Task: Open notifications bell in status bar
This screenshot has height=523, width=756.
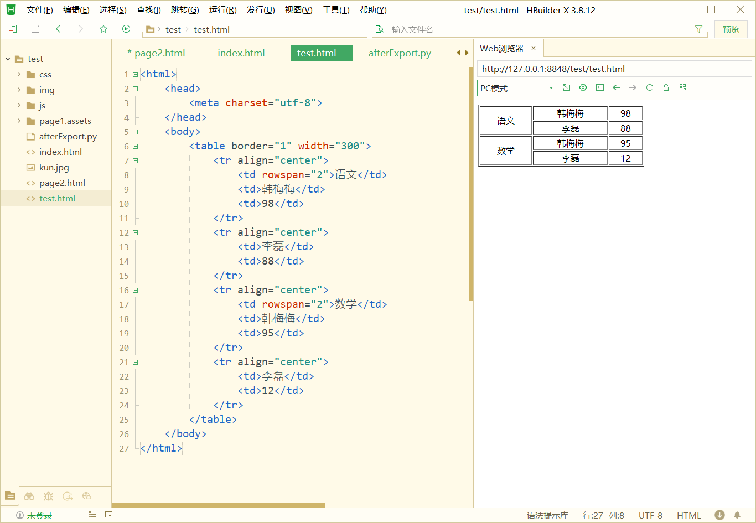Action: pyautogui.click(x=738, y=515)
